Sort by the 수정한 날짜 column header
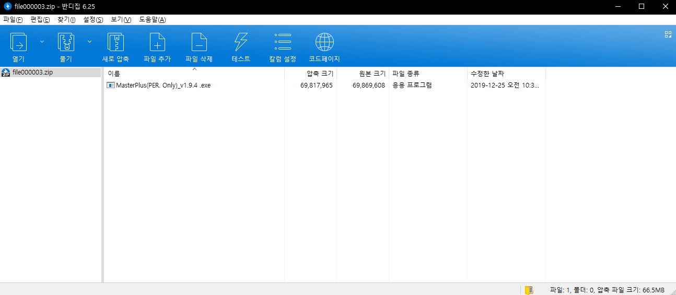 click(506, 73)
